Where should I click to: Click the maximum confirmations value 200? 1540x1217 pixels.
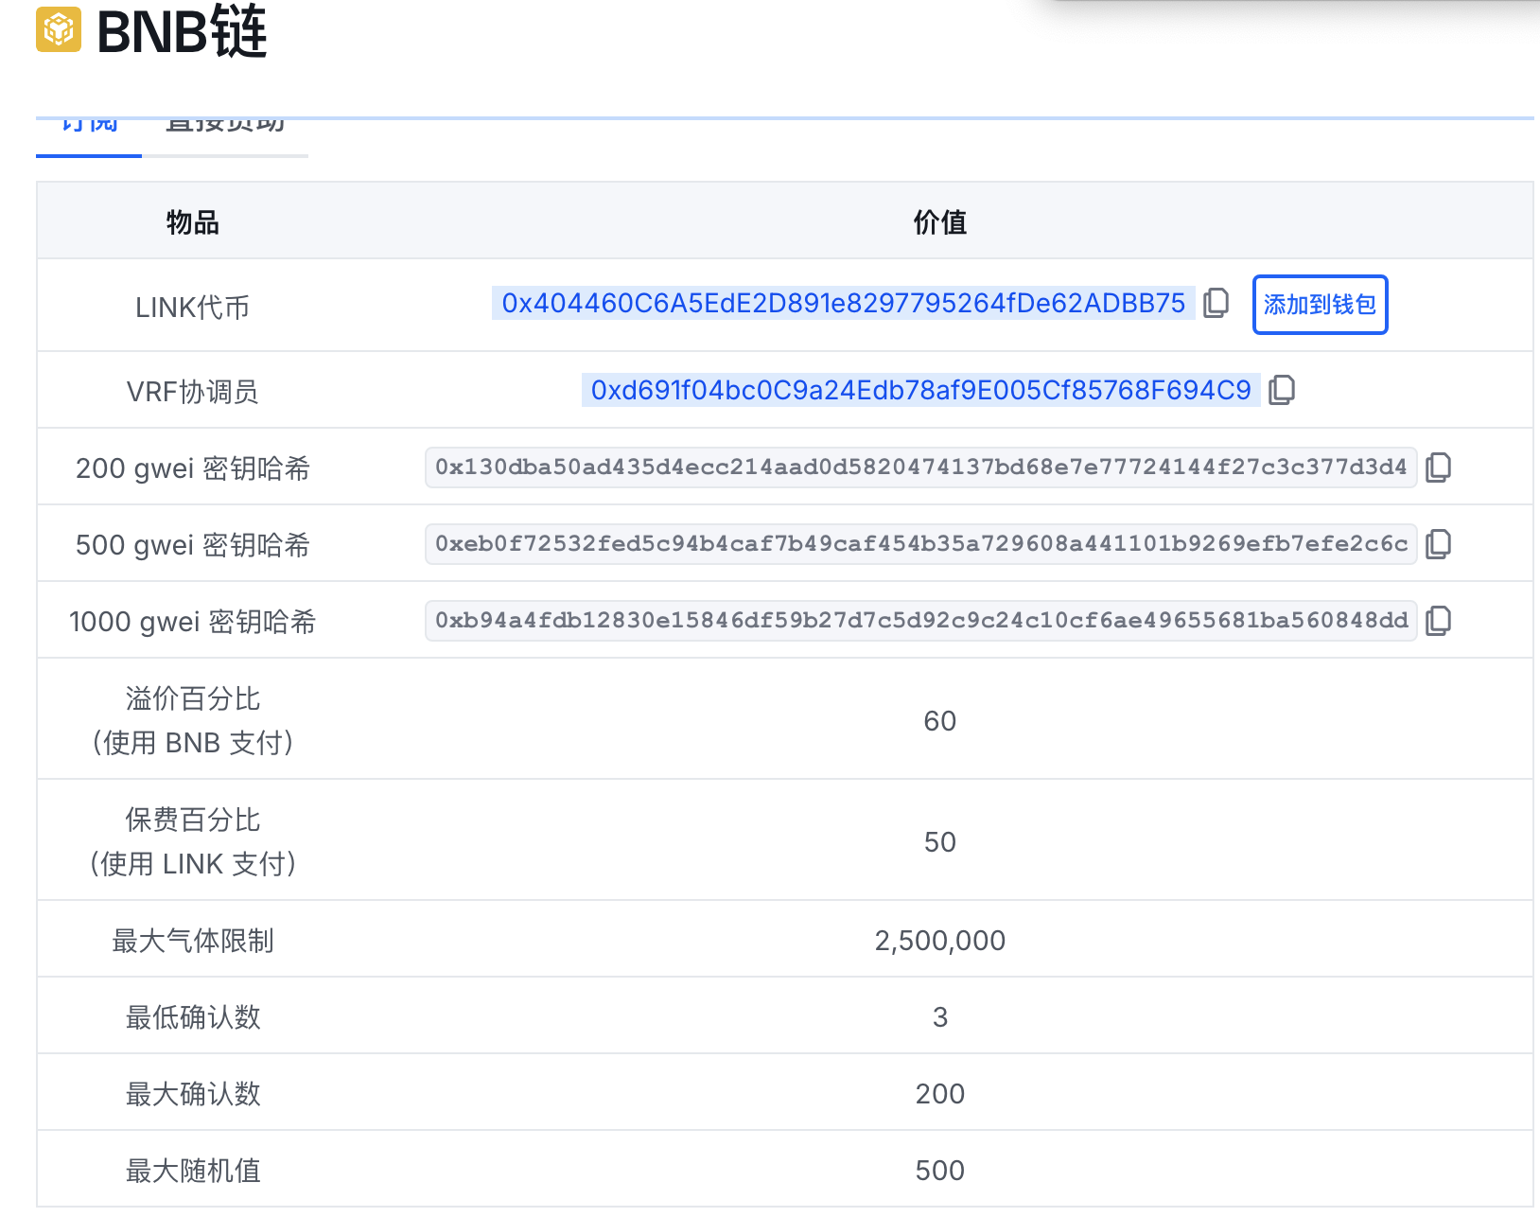(939, 1094)
